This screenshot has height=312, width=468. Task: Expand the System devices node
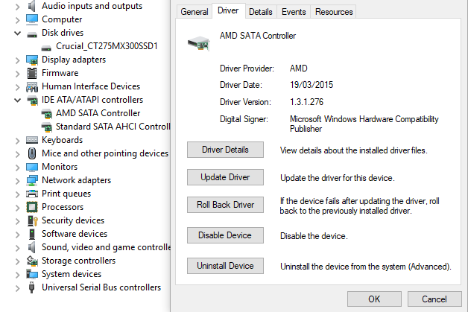coord(18,275)
